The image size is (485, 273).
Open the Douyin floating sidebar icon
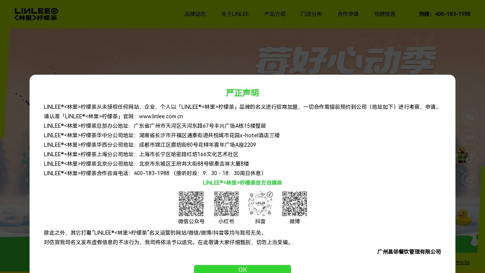tap(470, 158)
